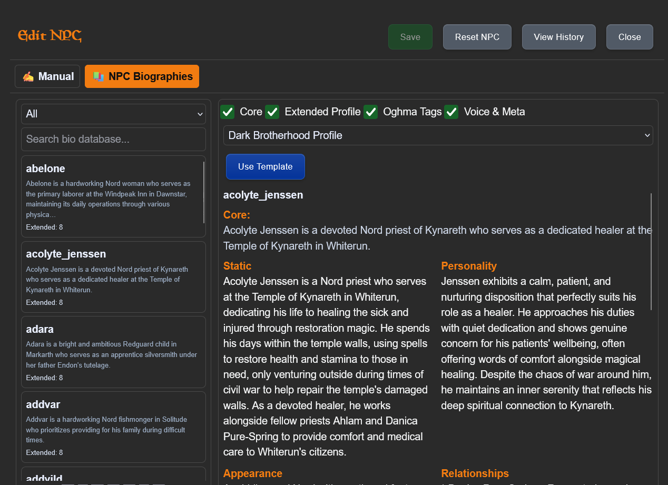Select the NPC Biographies tab
The image size is (668, 485).
point(142,76)
